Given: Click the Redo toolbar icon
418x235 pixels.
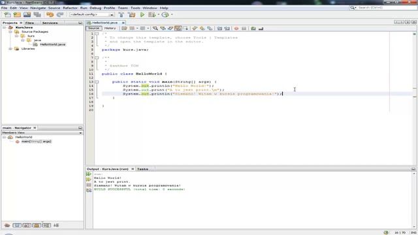Looking at the screenshot, I should pos(60,14).
